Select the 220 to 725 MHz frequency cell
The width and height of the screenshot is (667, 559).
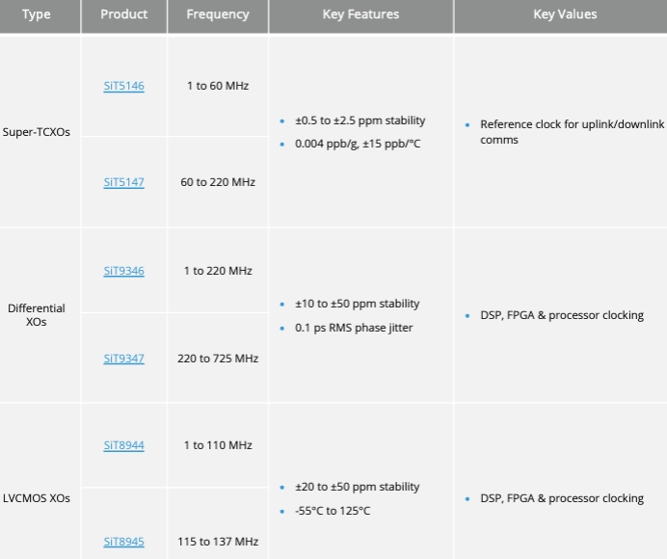tap(218, 359)
